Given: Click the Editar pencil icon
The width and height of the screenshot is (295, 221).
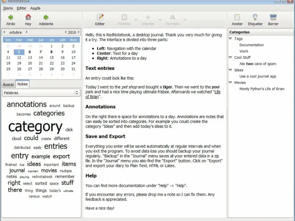Looking at the screenshot, I should click(100, 17).
